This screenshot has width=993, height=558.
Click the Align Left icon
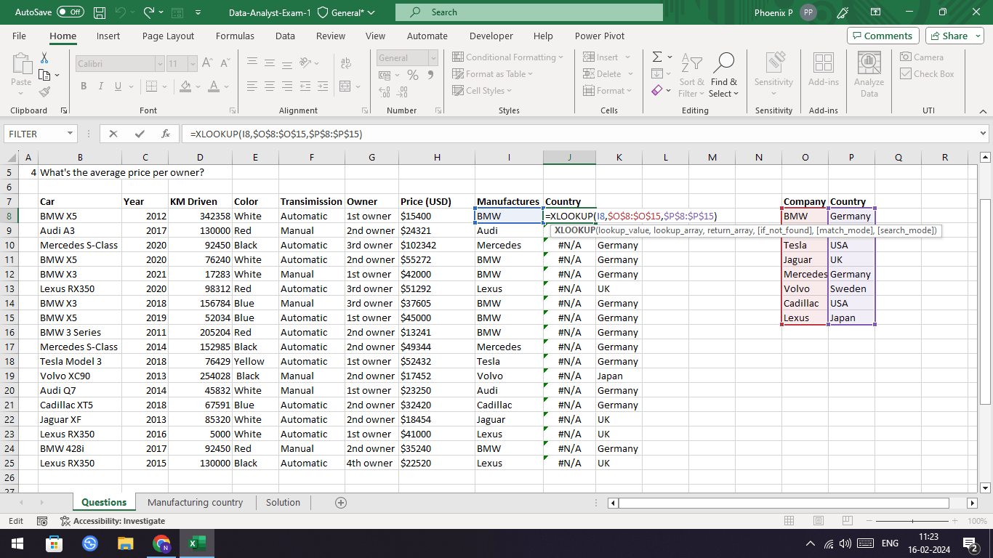(x=252, y=86)
